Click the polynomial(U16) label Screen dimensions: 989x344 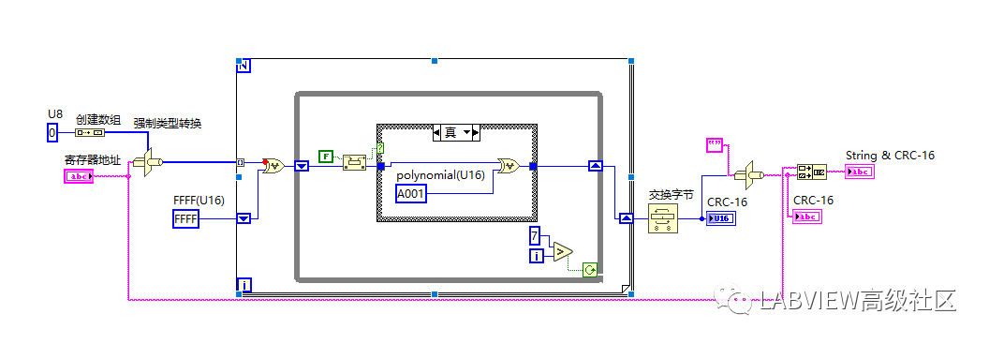point(440,175)
